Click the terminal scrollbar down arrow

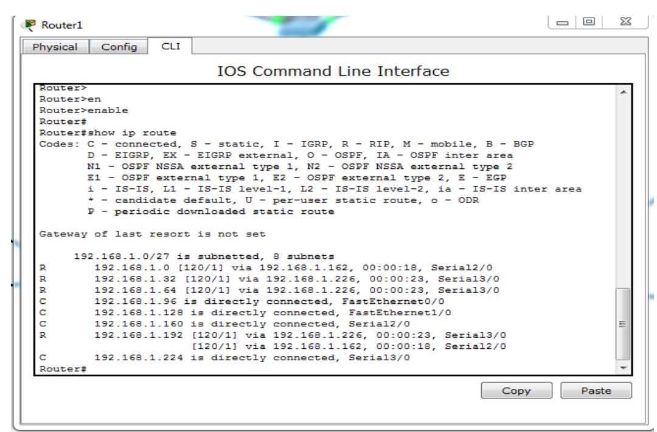(x=621, y=369)
